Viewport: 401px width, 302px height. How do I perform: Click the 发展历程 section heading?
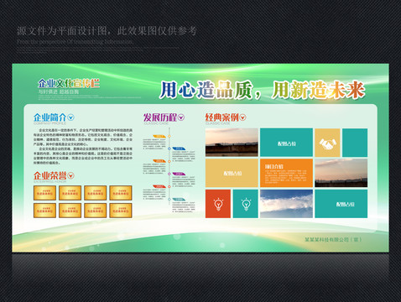point(160,117)
